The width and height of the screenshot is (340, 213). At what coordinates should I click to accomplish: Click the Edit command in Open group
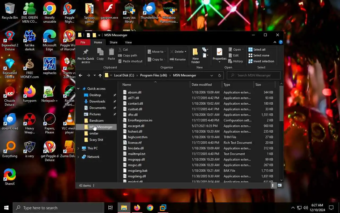pyautogui.click(x=233, y=55)
